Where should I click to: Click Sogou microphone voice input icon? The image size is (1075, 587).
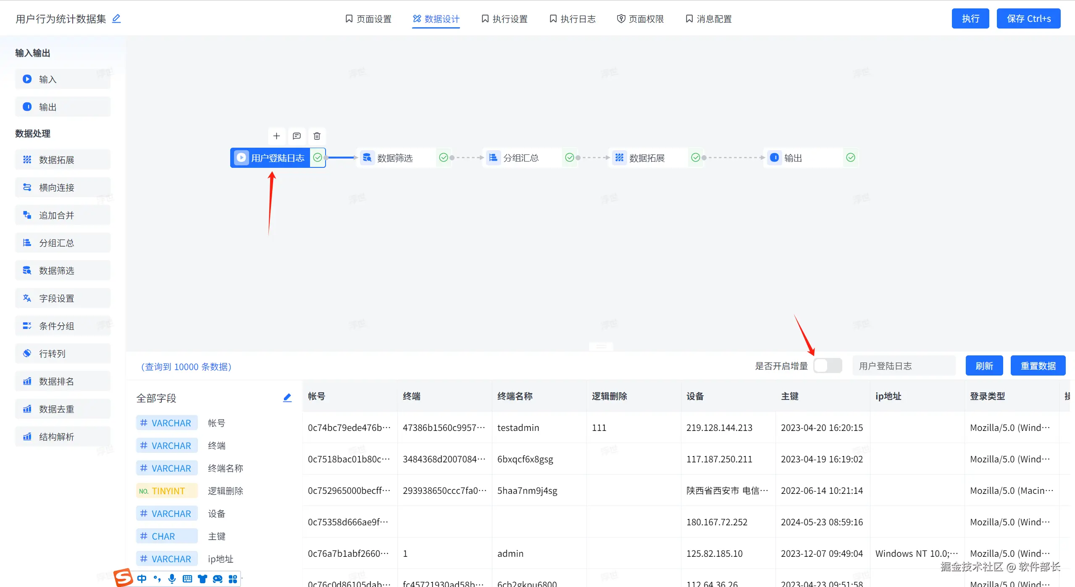[x=172, y=579]
